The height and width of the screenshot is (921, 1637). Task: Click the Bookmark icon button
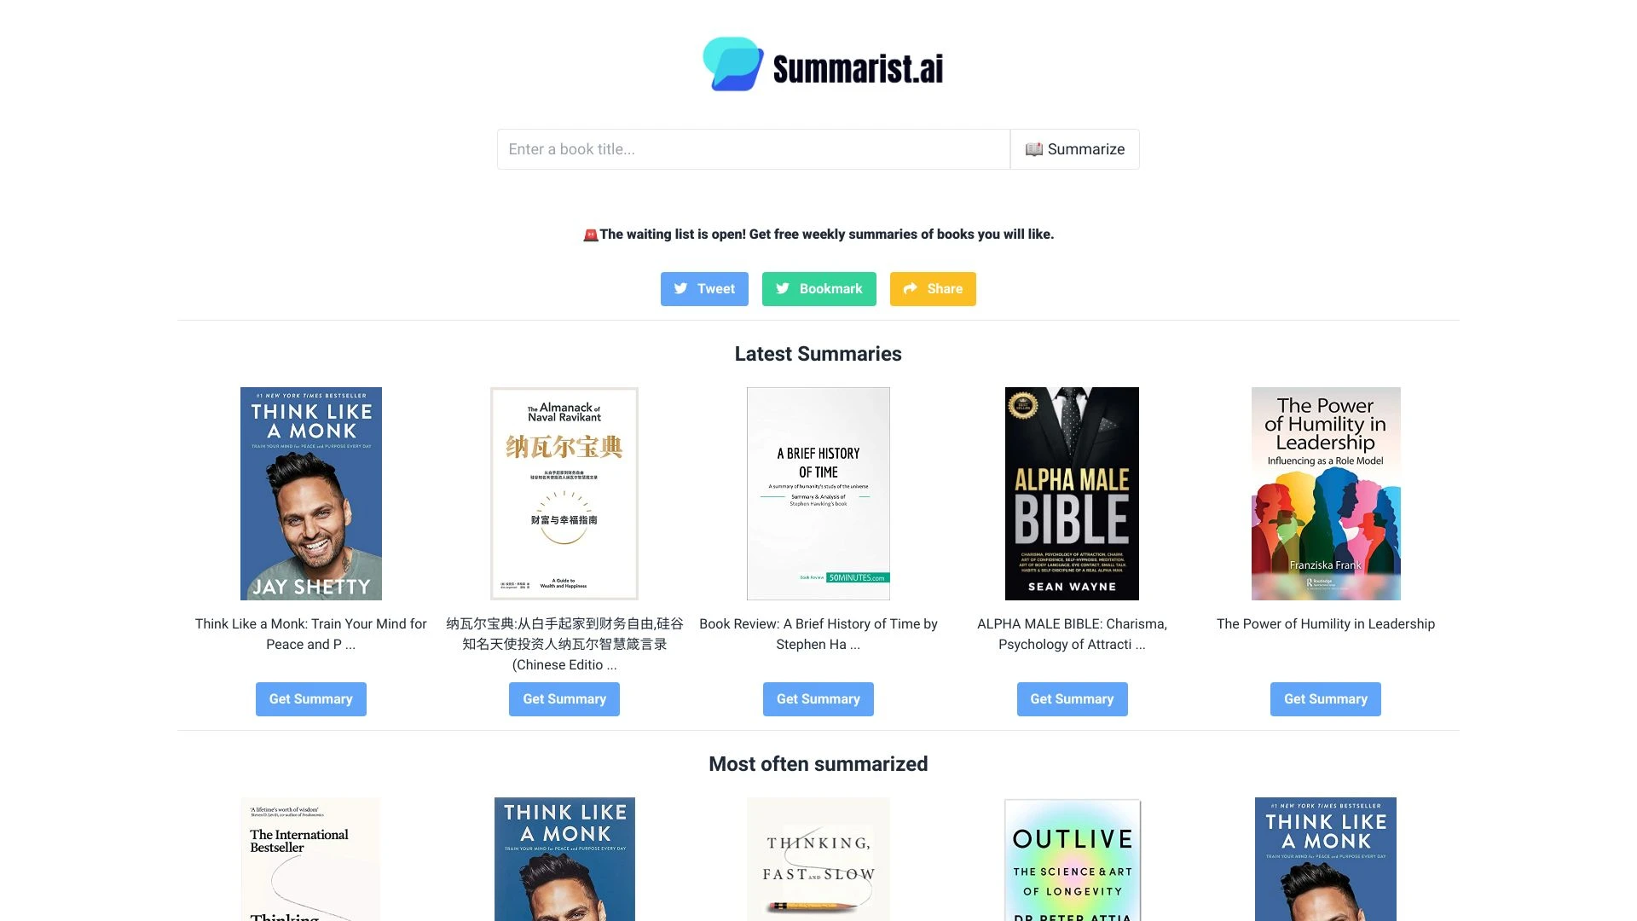pos(818,289)
